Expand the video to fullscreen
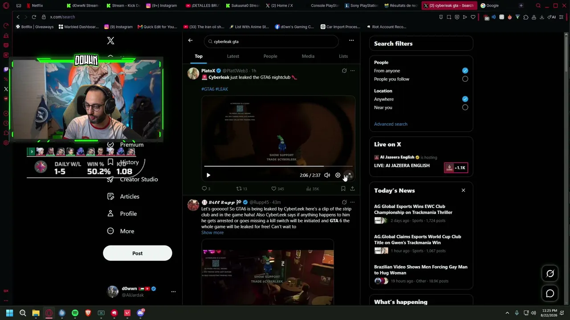This screenshot has height=320, width=570. pyautogui.click(x=348, y=175)
